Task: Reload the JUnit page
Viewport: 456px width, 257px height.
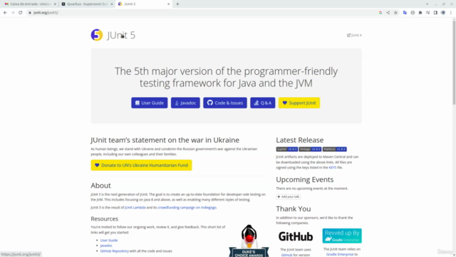Action: click(21, 13)
